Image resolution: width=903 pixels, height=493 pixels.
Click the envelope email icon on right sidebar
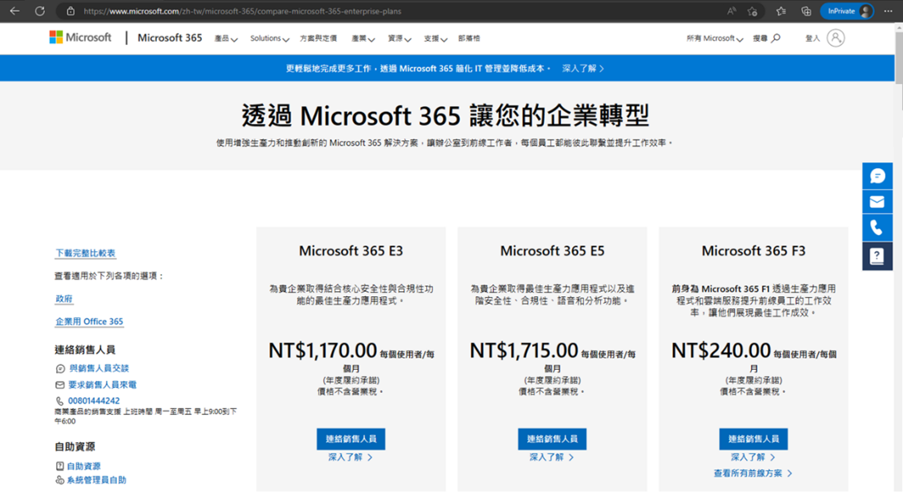coord(877,202)
